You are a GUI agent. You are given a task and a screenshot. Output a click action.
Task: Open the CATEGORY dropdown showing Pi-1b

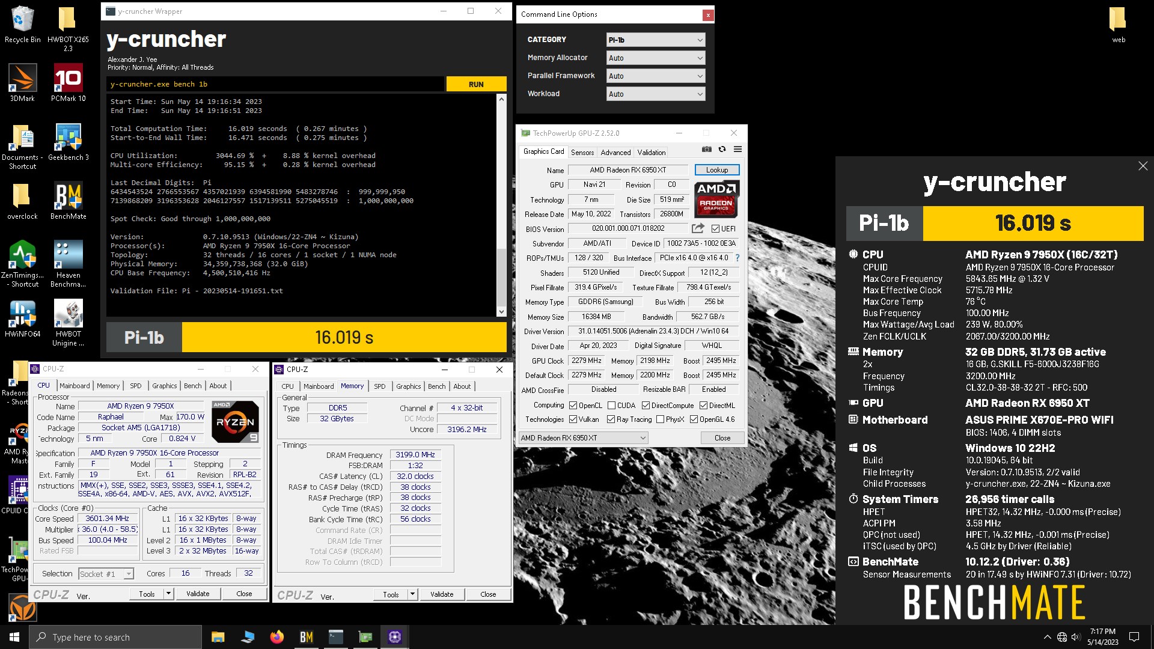[655, 40]
